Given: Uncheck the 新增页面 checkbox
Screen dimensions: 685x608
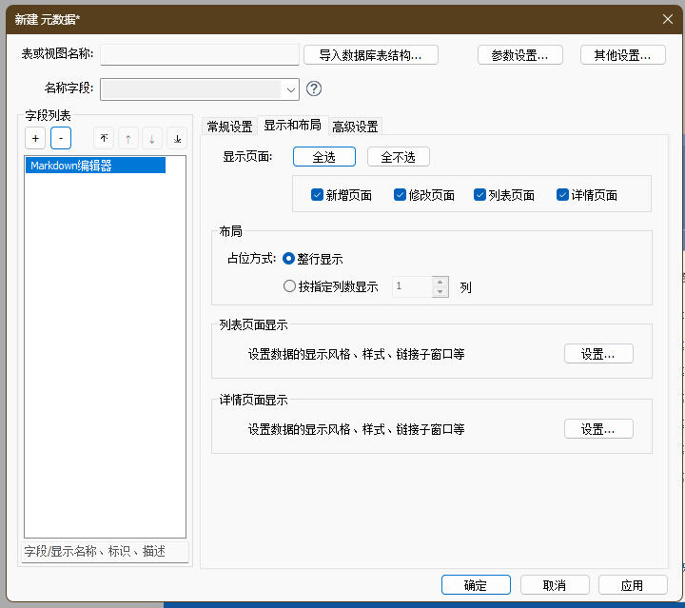Looking at the screenshot, I should point(318,195).
